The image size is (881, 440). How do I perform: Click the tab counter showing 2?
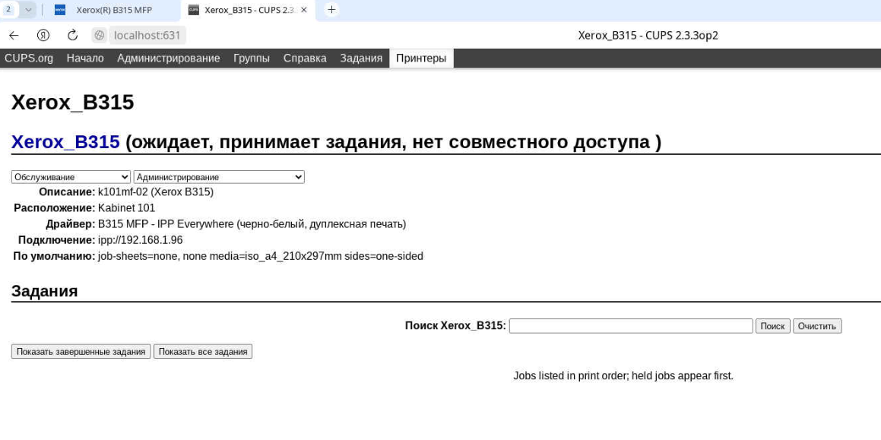9,11
